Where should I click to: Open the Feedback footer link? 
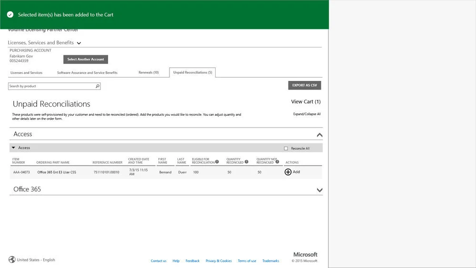pos(192,261)
